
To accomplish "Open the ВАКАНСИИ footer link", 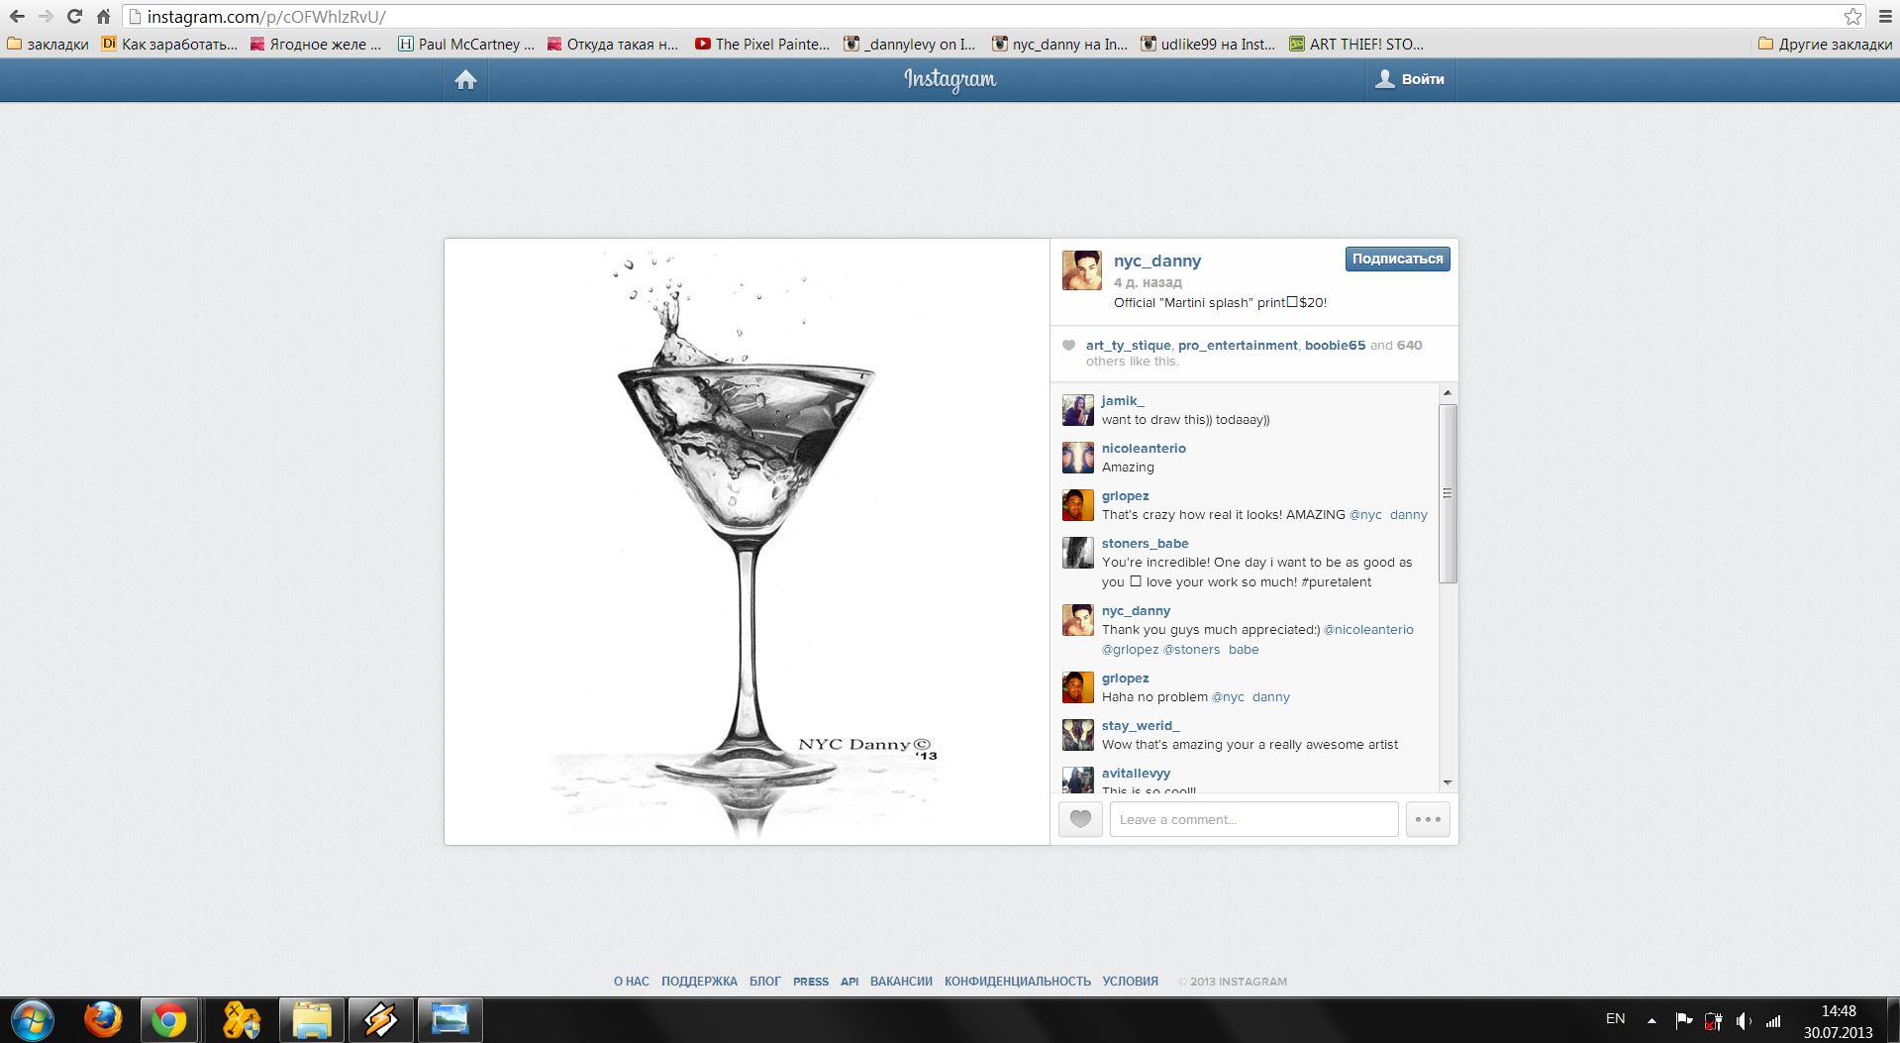I will click(x=901, y=982).
